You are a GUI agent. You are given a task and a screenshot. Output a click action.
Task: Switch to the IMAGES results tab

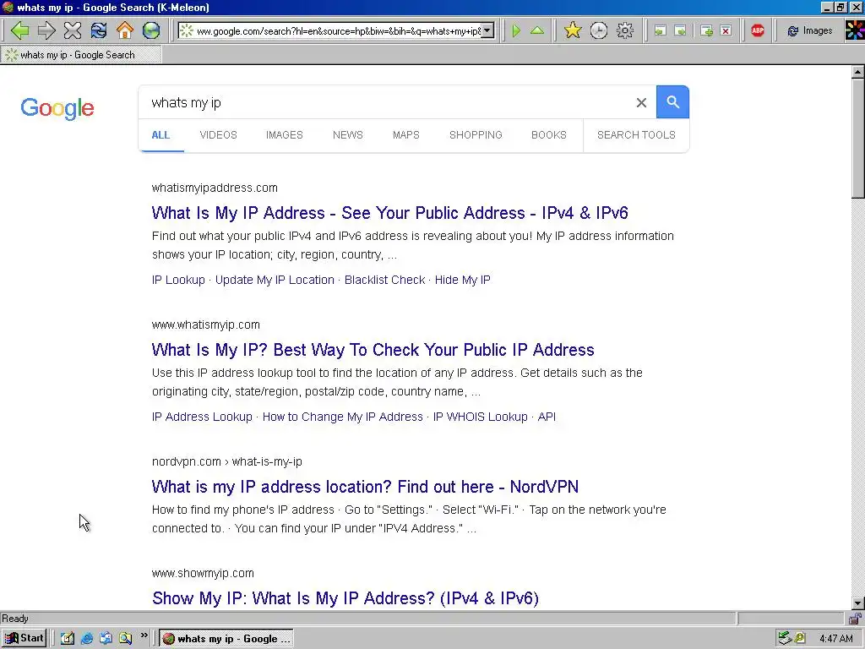(x=284, y=135)
